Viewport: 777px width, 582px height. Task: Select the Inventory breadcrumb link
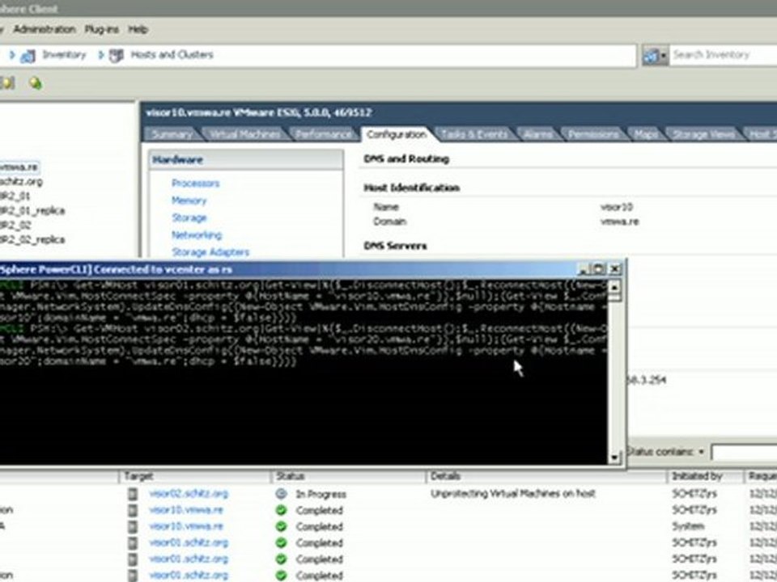click(x=64, y=54)
